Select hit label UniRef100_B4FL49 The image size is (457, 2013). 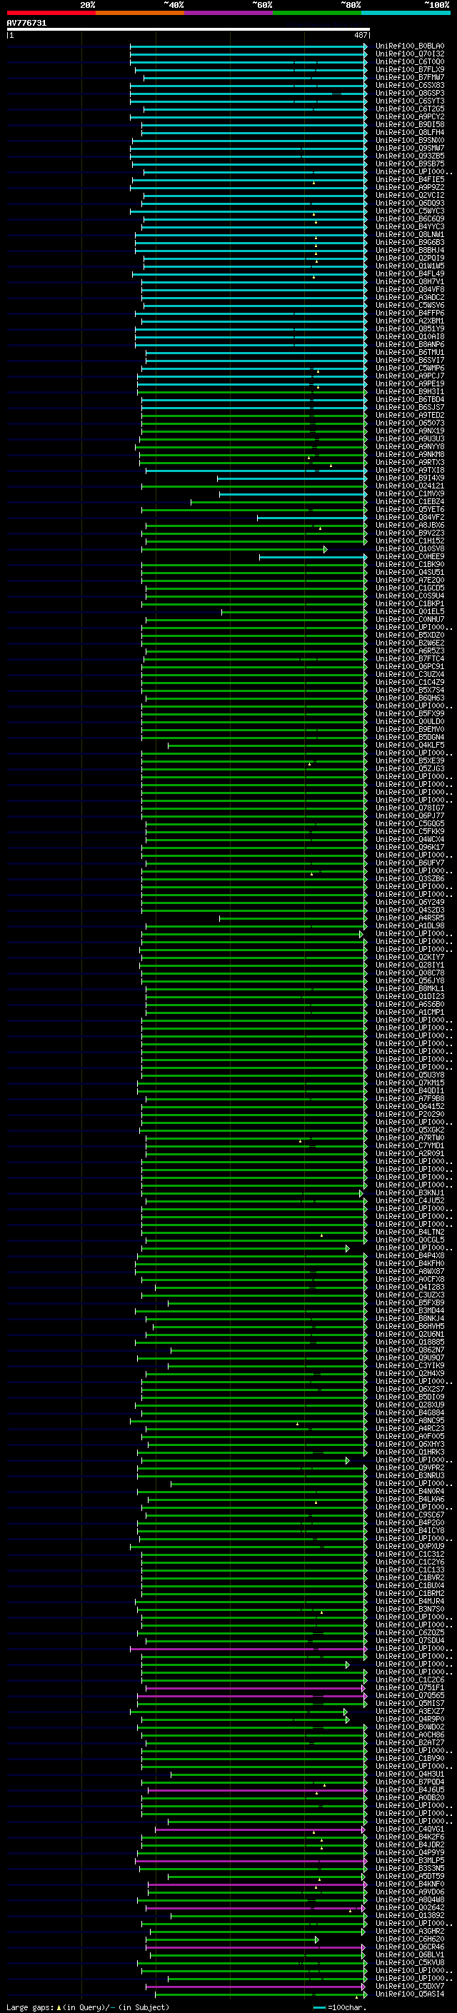[x=410, y=274]
